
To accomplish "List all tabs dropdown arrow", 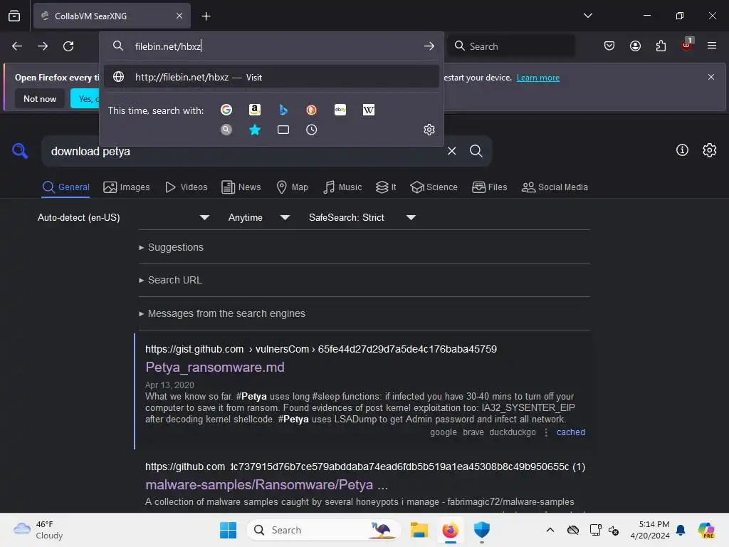I will click(587, 16).
